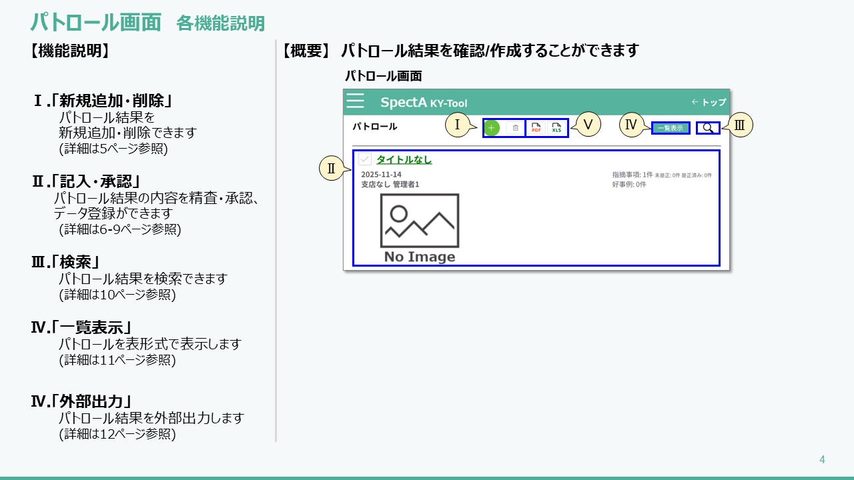Click the 指摘事項: 1件 count text

(632, 175)
